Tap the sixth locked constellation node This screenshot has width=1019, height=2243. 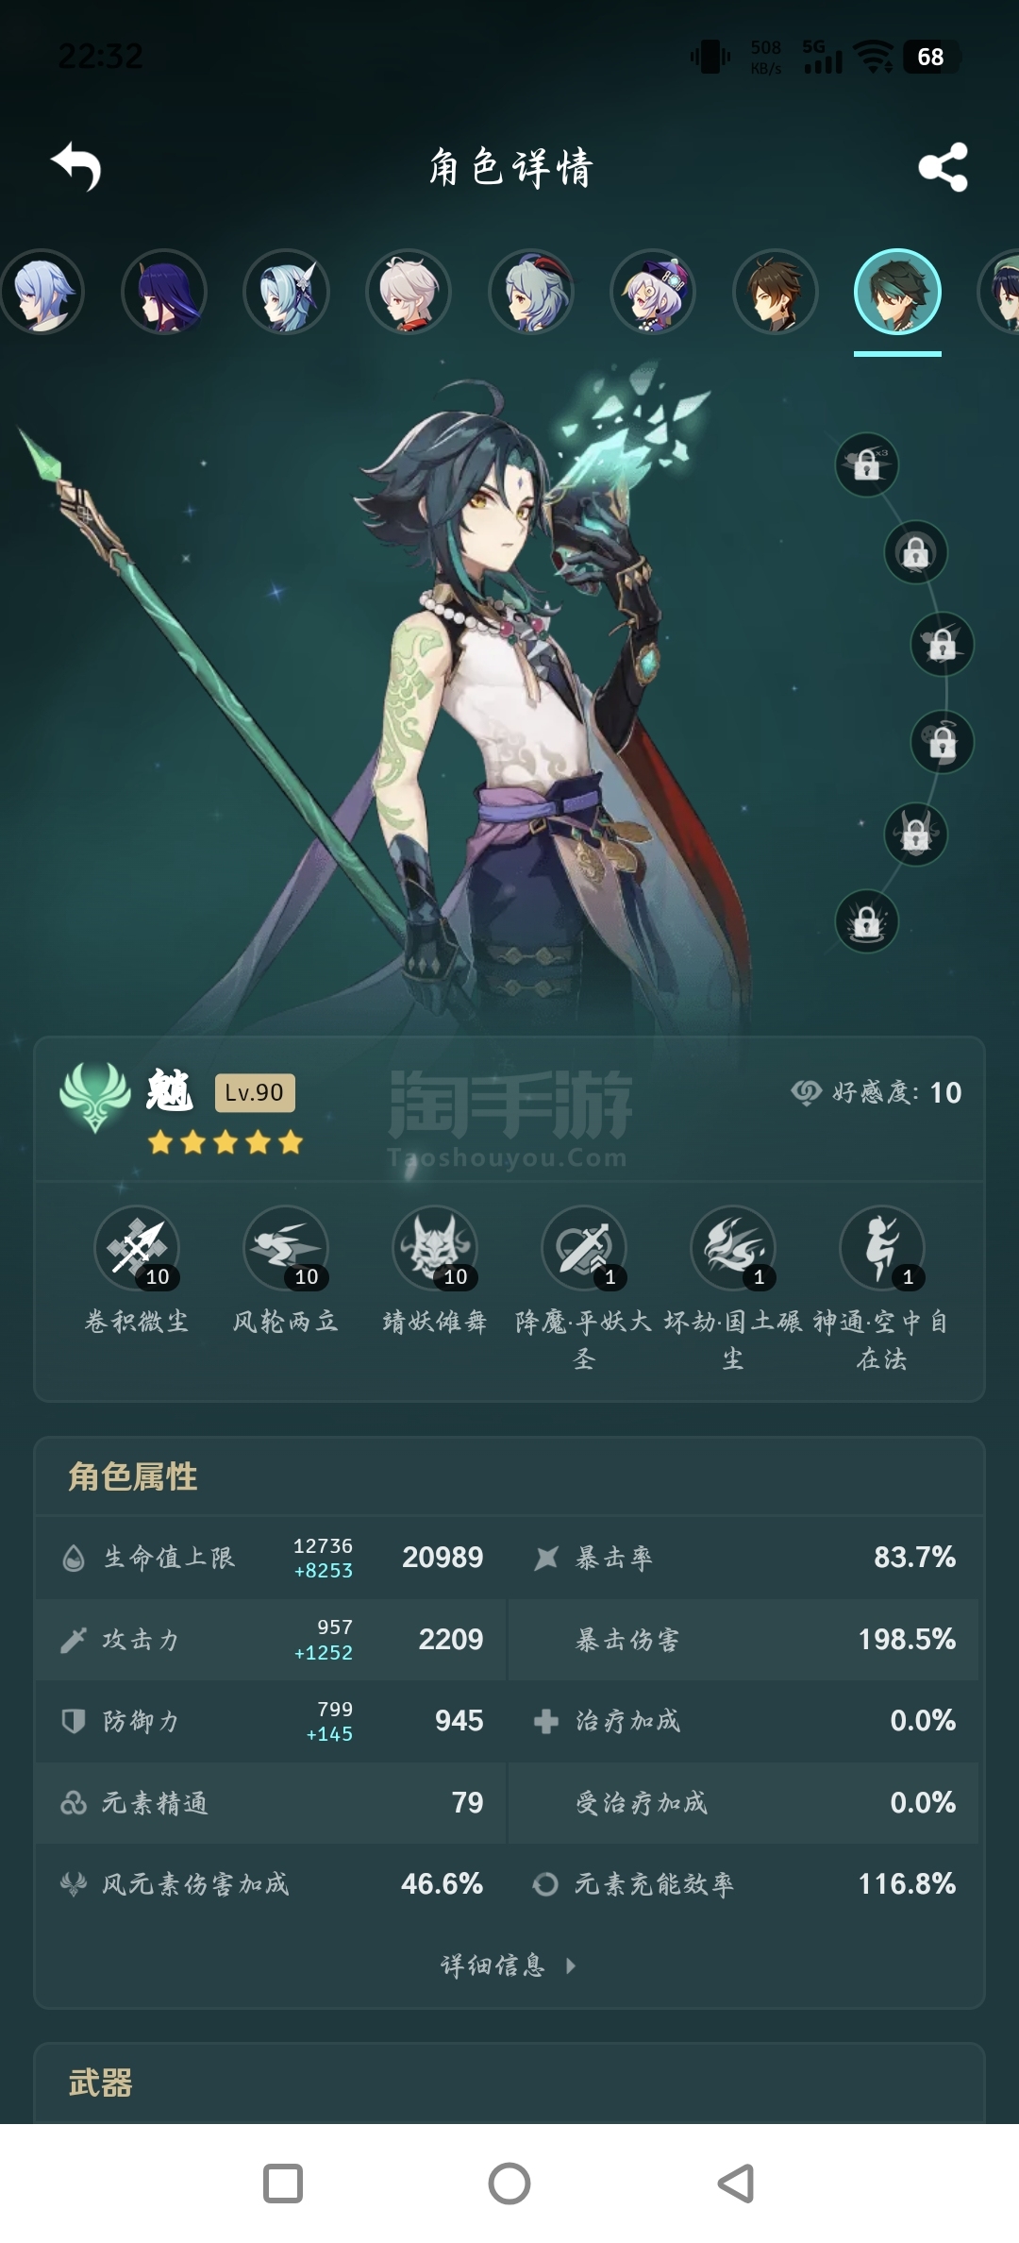point(867,922)
